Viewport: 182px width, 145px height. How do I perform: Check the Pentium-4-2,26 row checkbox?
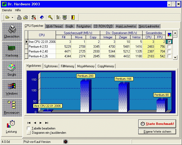[x=169, y=56]
